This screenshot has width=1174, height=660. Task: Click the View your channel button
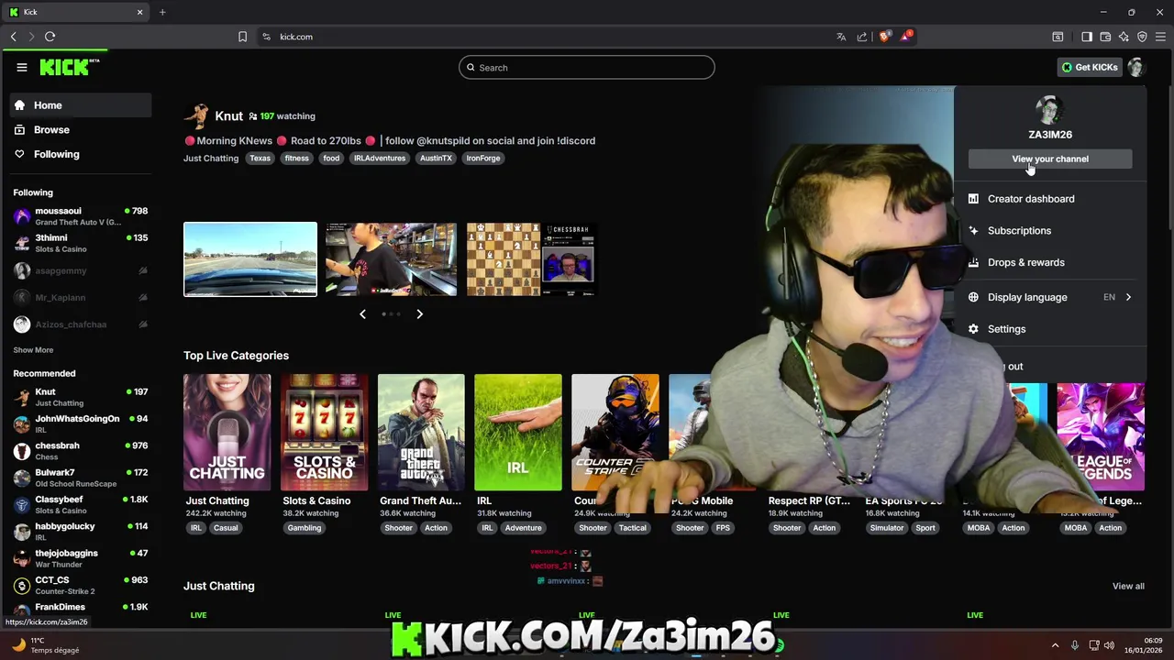pyautogui.click(x=1050, y=159)
